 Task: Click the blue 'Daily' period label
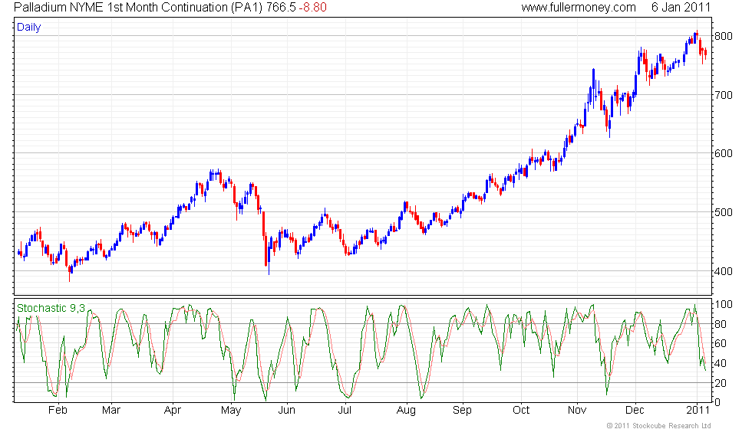tap(29, 28)
